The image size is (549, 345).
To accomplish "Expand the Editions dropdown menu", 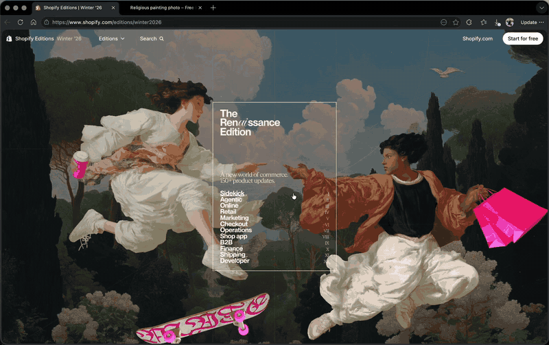I will [x=111, y=38].
